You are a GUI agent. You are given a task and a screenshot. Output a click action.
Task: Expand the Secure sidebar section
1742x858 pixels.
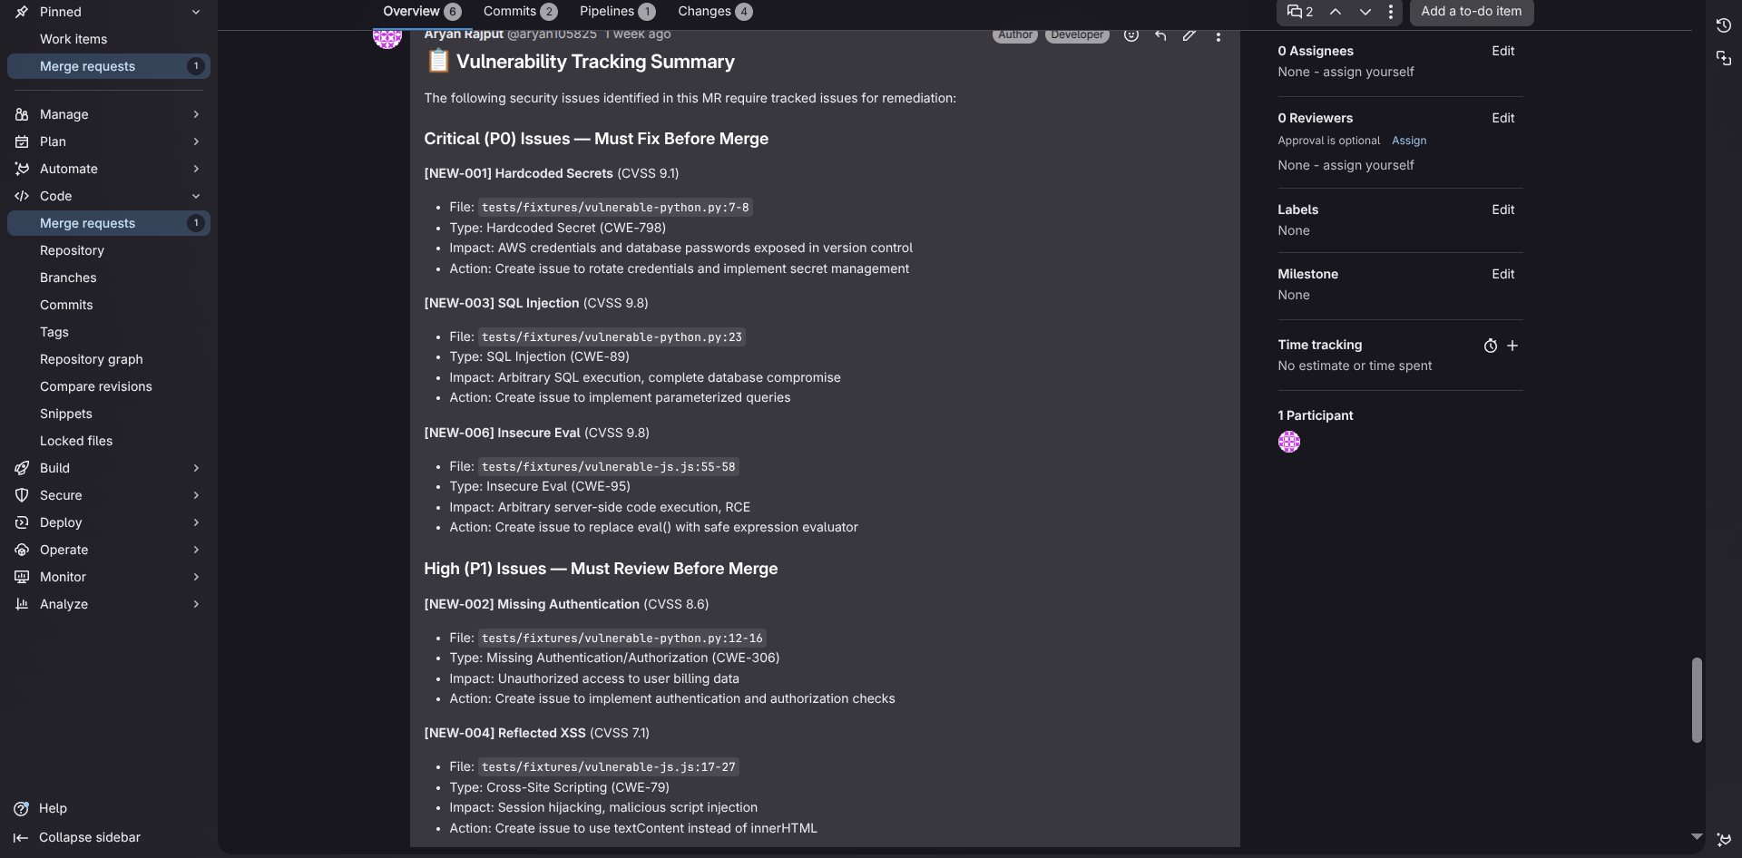coord(196,495)
